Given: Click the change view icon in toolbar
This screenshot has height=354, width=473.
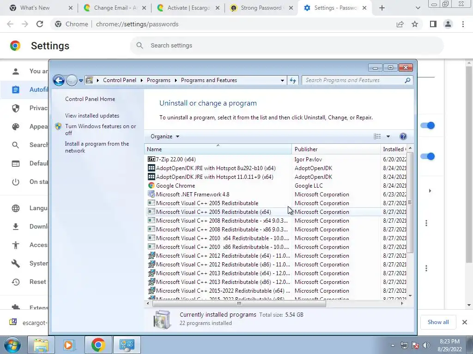Looking at the screenshot, I should tap(377, 136).
